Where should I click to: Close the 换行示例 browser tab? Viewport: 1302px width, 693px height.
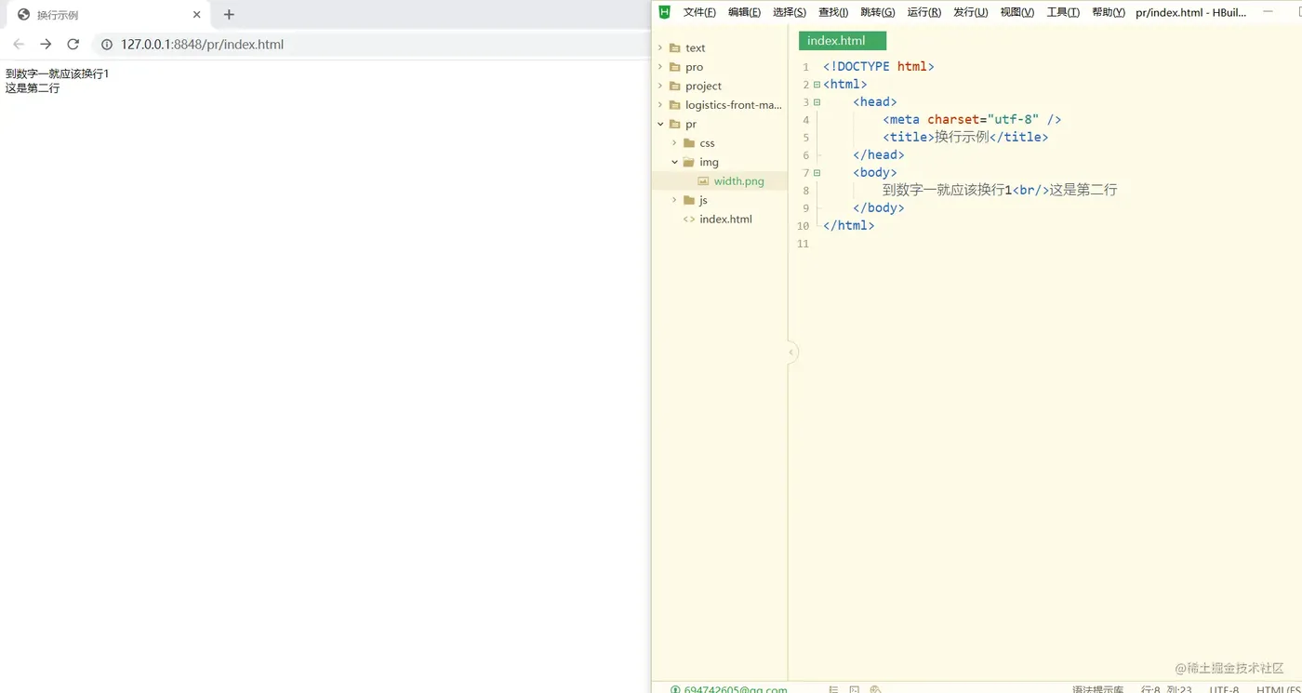pos(197,15)
